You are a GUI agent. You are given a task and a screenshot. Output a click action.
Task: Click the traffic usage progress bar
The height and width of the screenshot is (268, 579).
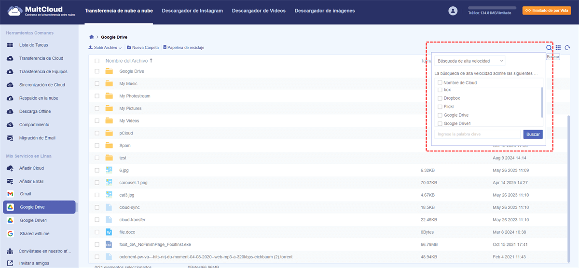tap(492, 8)
